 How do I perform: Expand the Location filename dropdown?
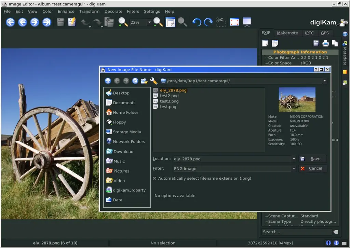tap(293, 159)
